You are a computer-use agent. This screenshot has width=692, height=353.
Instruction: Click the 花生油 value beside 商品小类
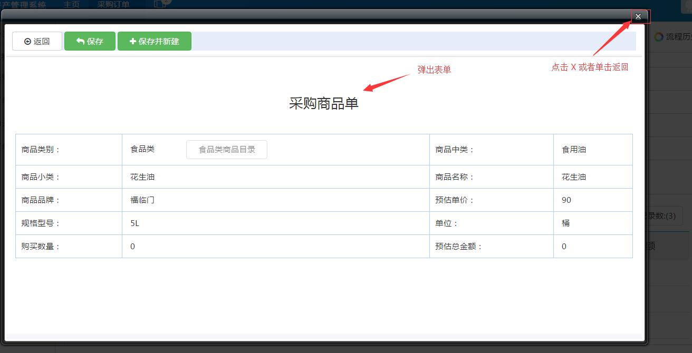(x=142, y=177)
